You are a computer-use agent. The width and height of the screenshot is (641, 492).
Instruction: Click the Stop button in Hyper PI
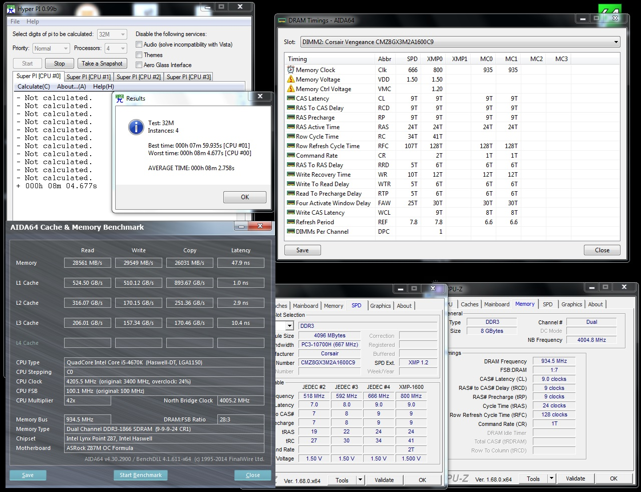pos(60,64)
